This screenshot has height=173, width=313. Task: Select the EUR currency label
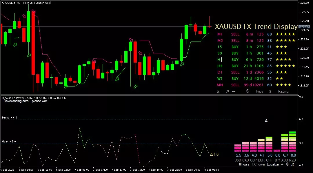click(261, 160)
